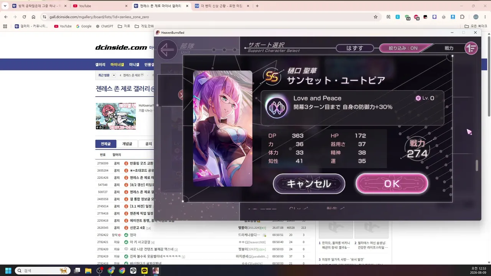Click the Windows Start button
The image size is (491, 276).
(x=8, y=271)
